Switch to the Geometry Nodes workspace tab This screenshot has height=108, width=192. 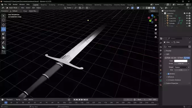pos(120,5)
